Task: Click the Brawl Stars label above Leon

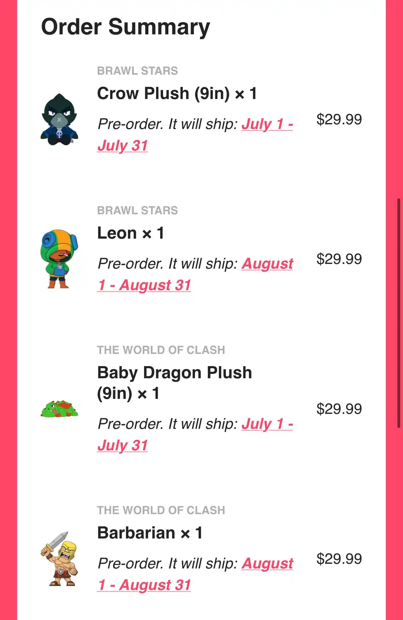Action: 137,211
